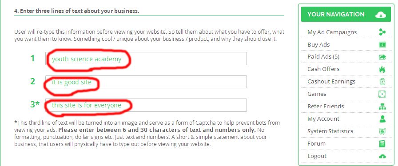This screenshot has width=398, height=166.
Task: Click the Forum icon
Action: click(382, 144)
